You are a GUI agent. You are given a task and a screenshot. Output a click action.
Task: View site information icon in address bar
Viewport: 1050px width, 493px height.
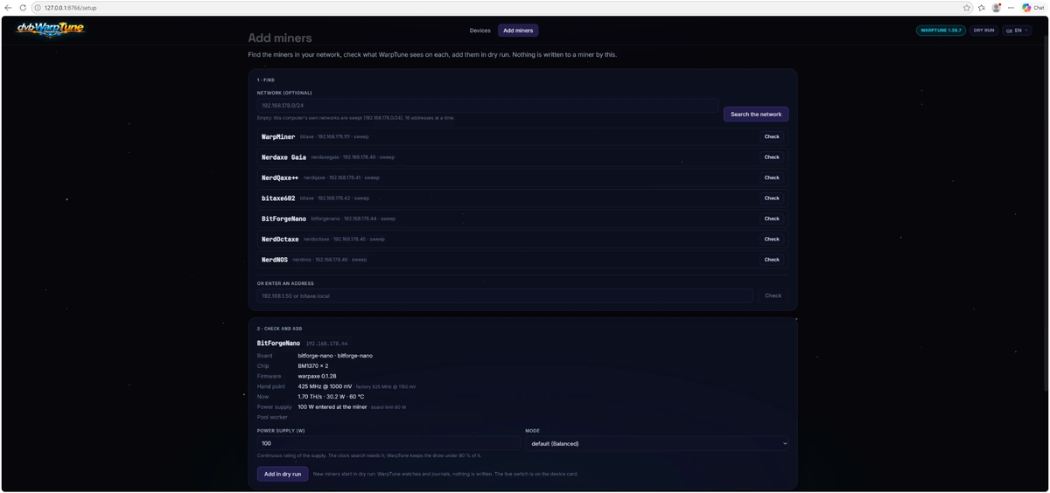38,8
